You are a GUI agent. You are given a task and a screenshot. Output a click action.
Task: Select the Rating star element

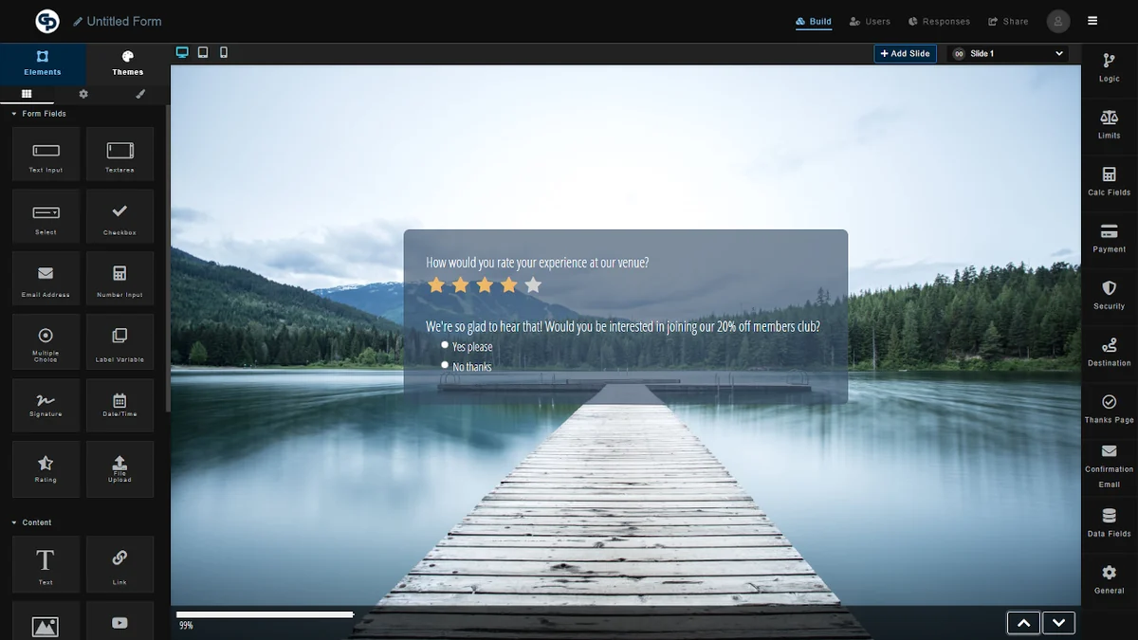point(46,467)
